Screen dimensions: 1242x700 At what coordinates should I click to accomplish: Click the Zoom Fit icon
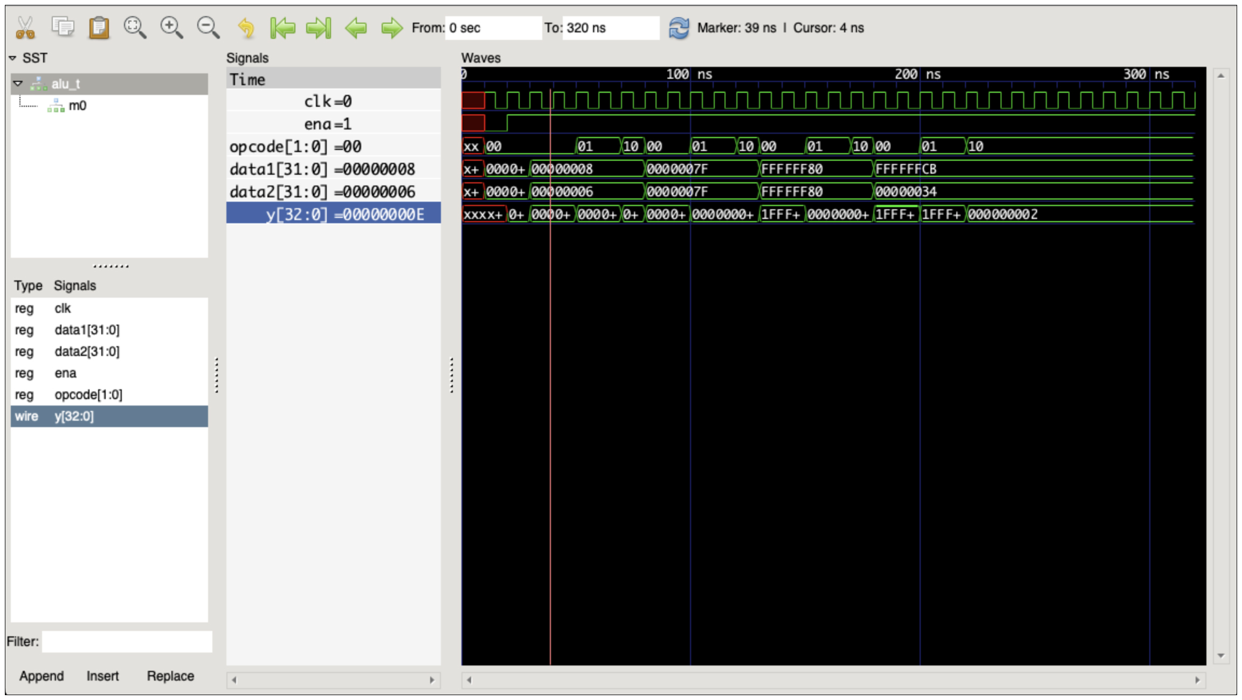coord(135,28)
